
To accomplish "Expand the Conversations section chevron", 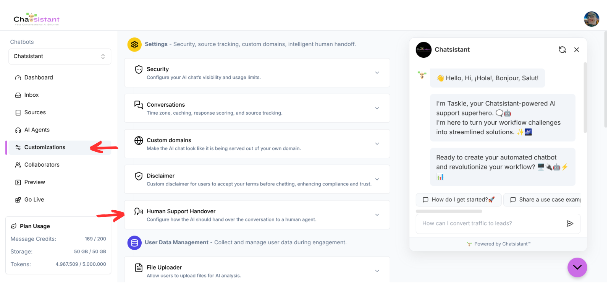I will (x=377, y=108).
